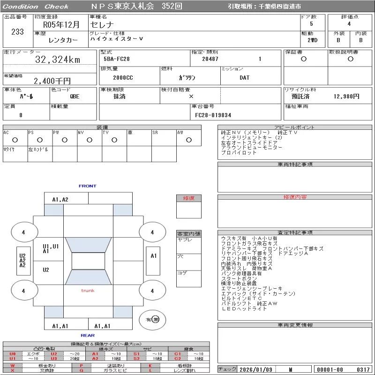
Task: Click the chassis number FC28-019834 field
Action: click(x=213, y=115)
